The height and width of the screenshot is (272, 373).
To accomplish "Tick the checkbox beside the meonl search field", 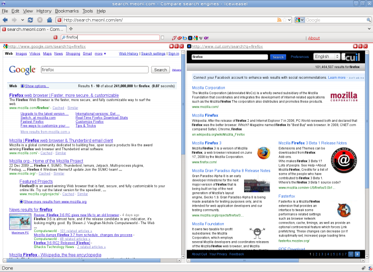I will pyautogui.click(x=163, y=38).
